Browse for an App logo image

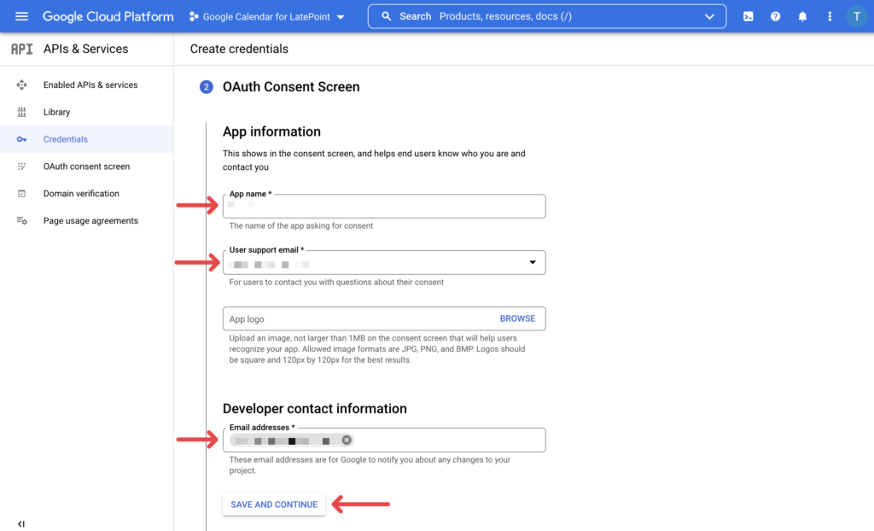point(517,318)
